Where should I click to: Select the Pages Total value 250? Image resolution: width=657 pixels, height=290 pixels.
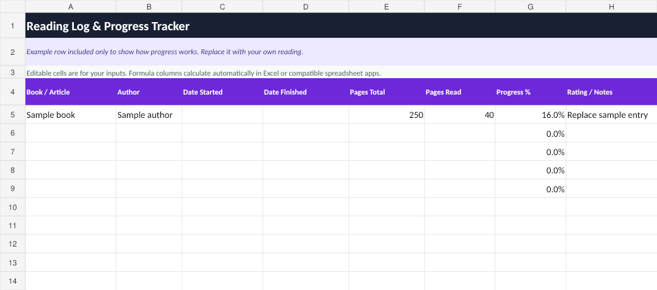pyautogui.click(x=387, y=115)
